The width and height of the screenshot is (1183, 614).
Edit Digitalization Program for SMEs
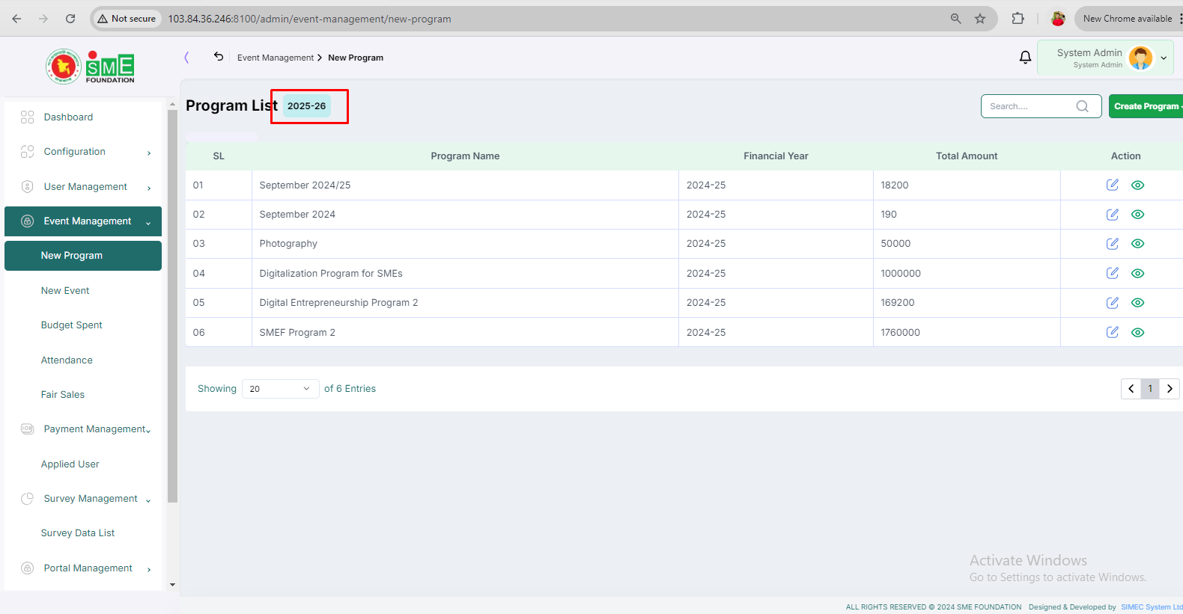[1112, 273]
